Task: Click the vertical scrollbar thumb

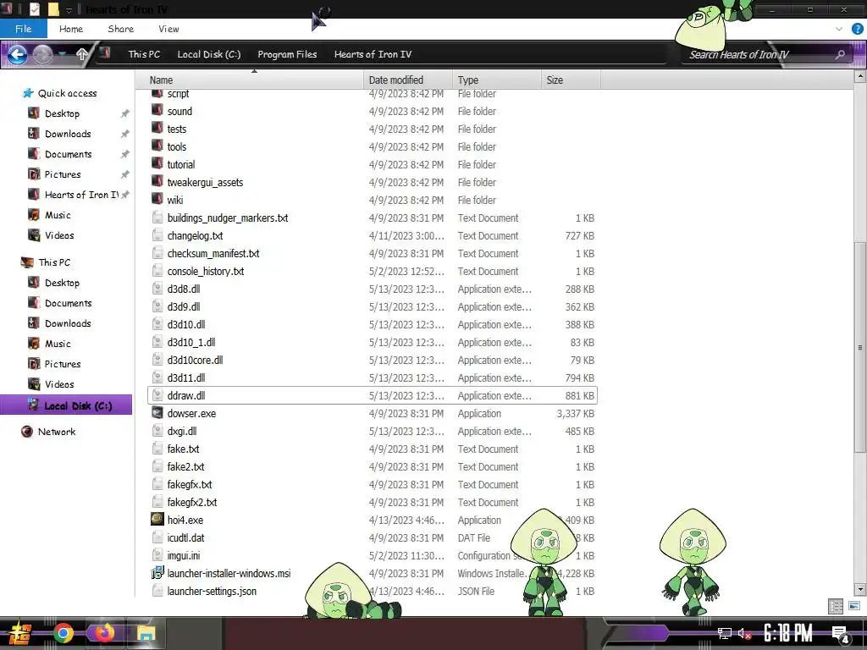Action: click(x=860, y=348)
